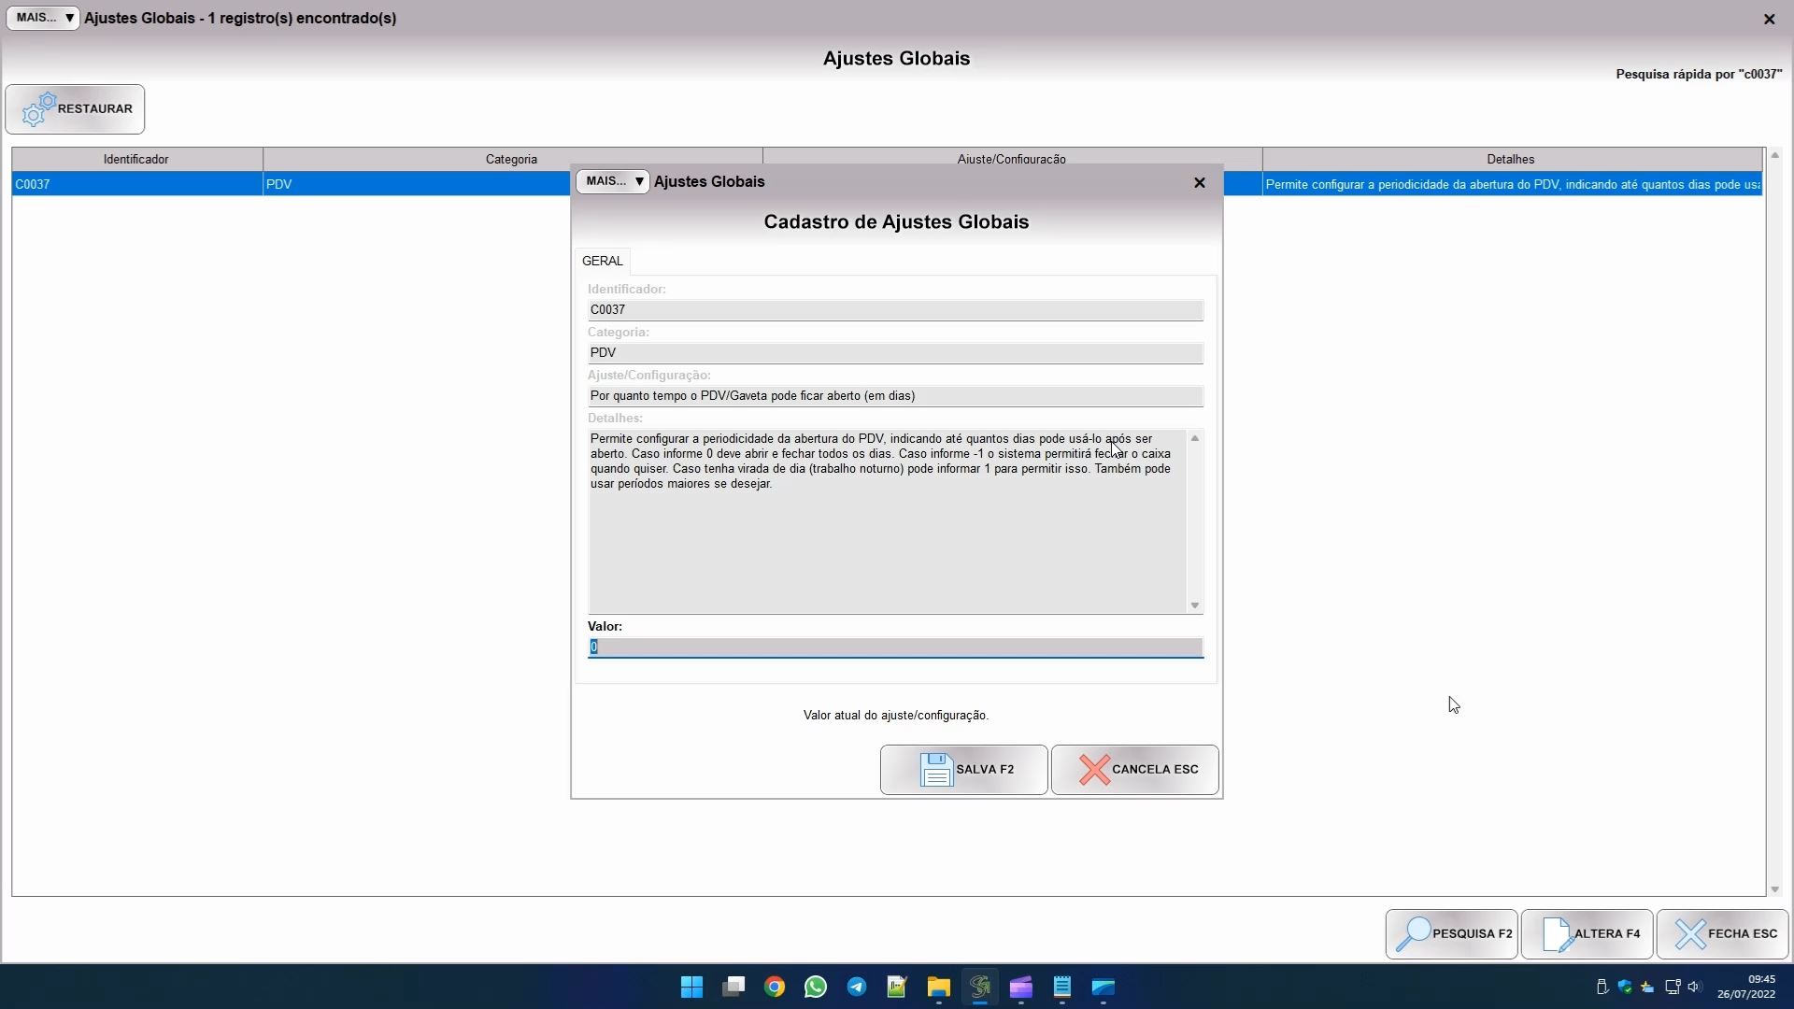This screenshot has height=1009, width=1794.
Task: Open Pesquisa F2 search
Action: [1451, 933]
